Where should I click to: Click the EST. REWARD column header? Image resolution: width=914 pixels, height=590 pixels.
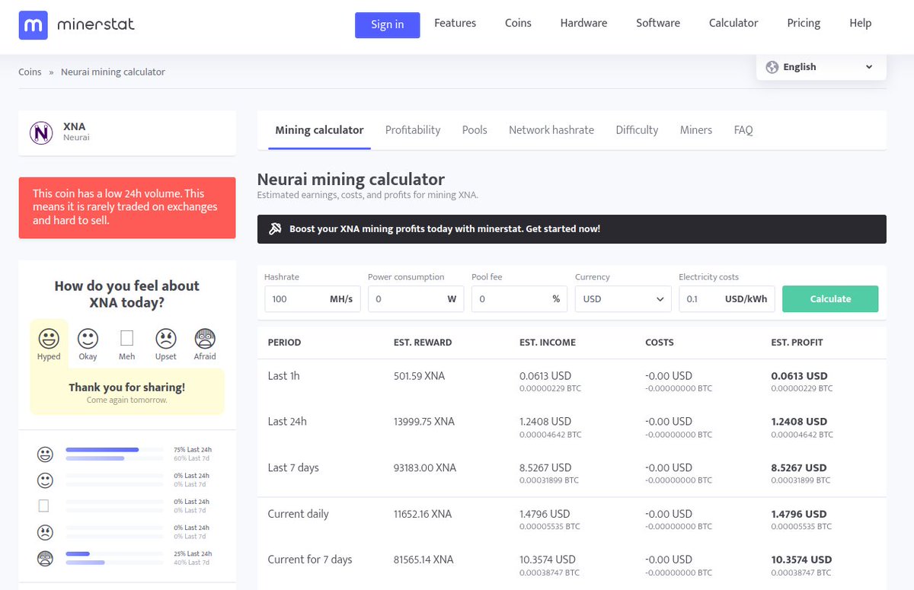(x=423, y=343)
